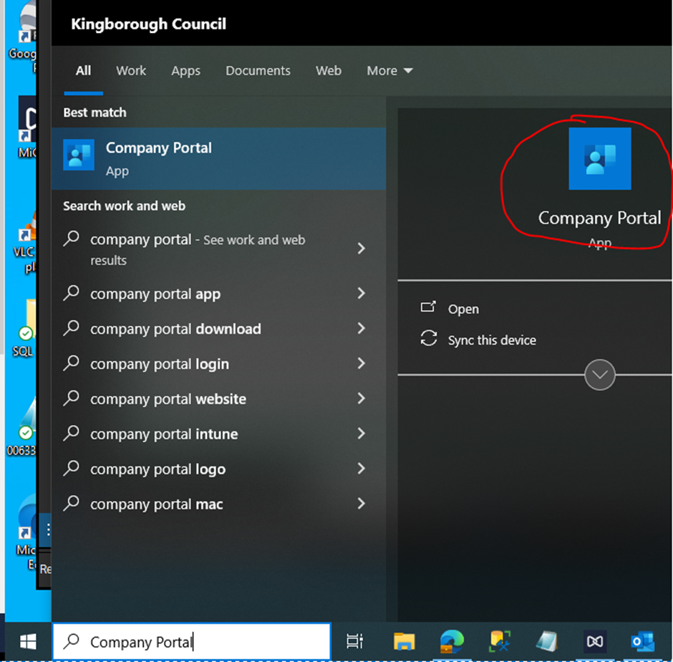Expand 'company portal mac' suggestion arrow

(361, 504)
